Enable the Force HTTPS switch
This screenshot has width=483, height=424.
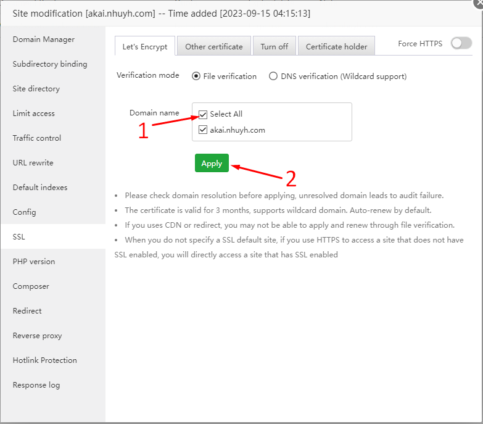pos(461,43)
